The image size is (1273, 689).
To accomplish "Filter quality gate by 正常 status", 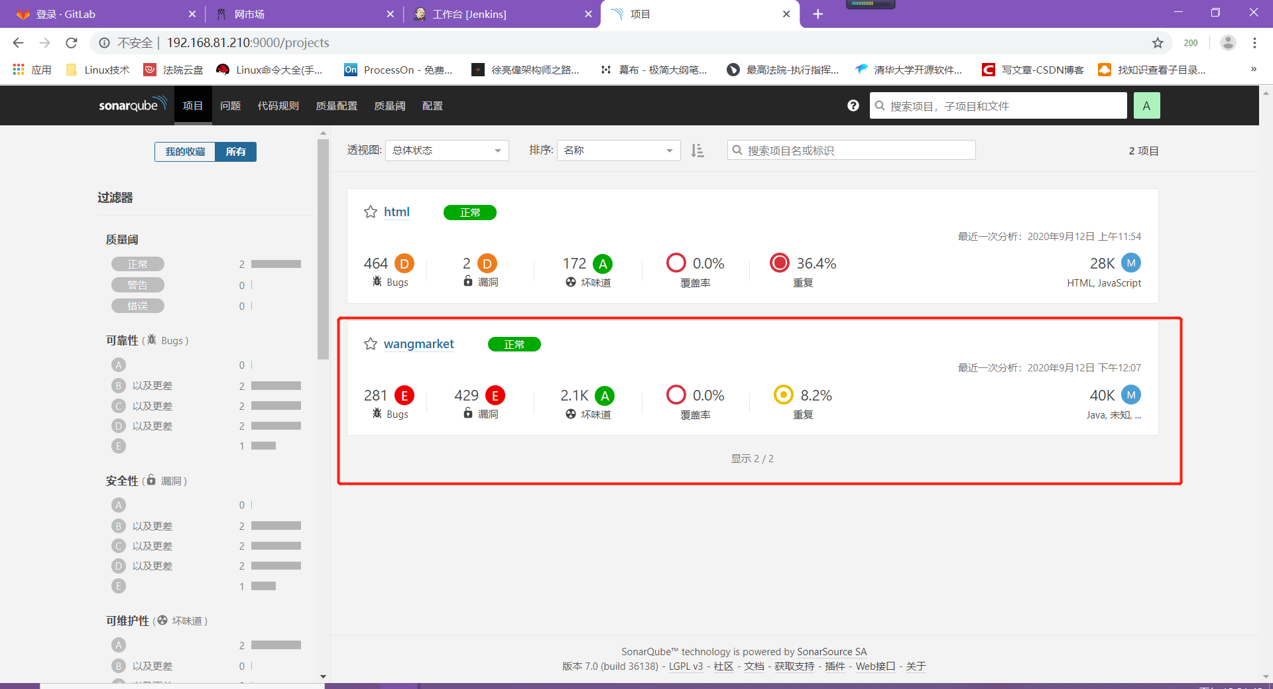I will click(x=138, y=264).
